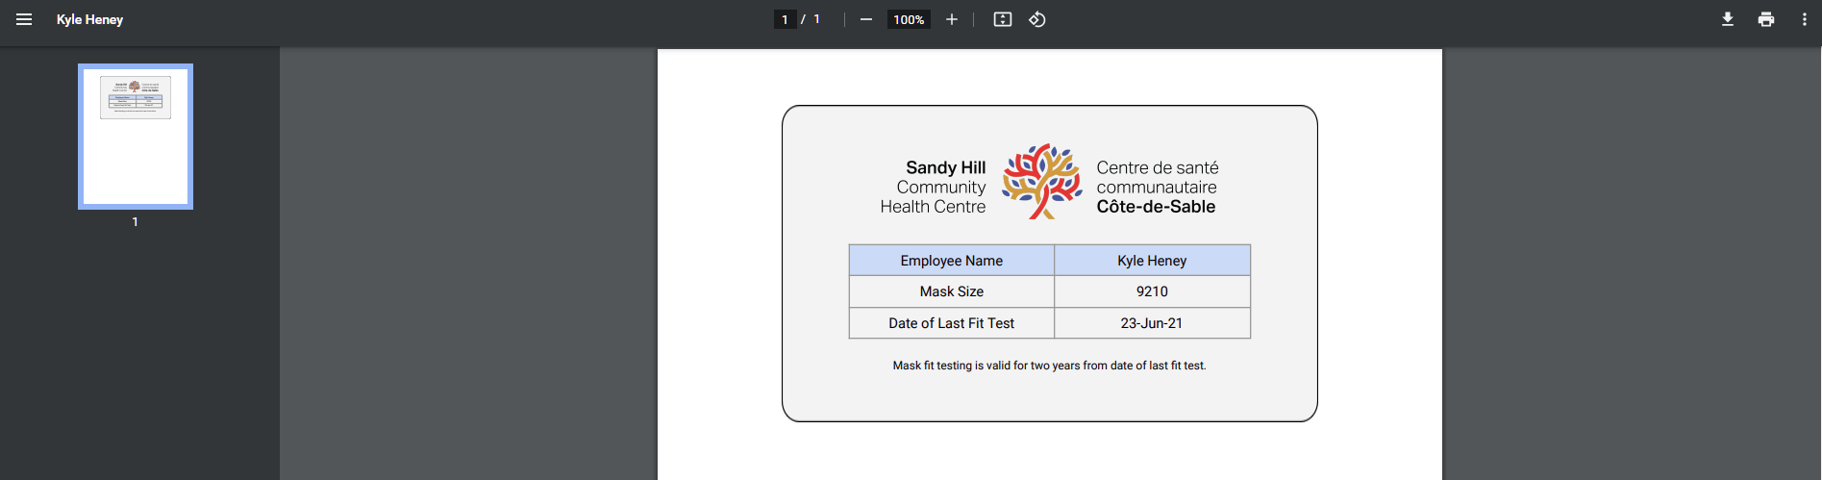Image resolution: width=1822 pixels, height=480 pixels.
Task: Click the Sandy Hill Community Health Centre text
Action: (x=934, y=187)
